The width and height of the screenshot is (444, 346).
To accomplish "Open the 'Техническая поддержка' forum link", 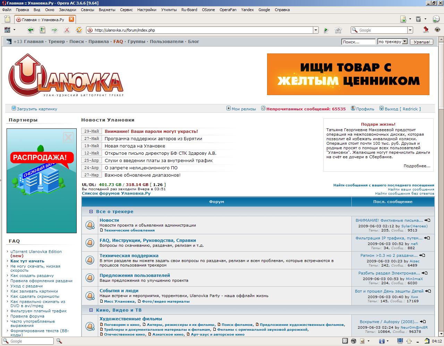I will [x=129, y=255].
